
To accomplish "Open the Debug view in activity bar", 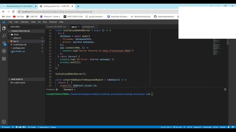I will coord(4,51).
